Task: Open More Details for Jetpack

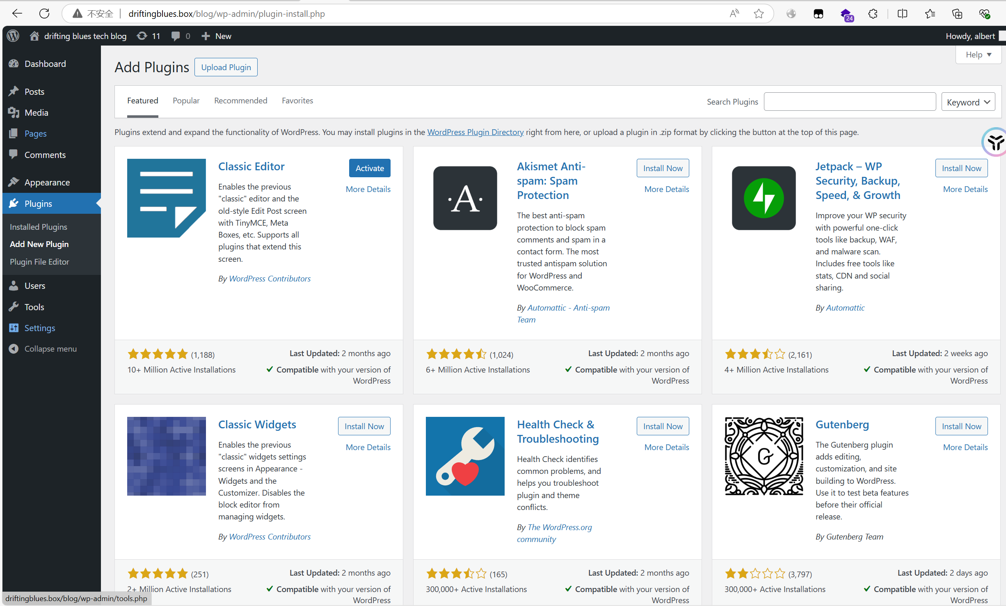Action: 965,189
